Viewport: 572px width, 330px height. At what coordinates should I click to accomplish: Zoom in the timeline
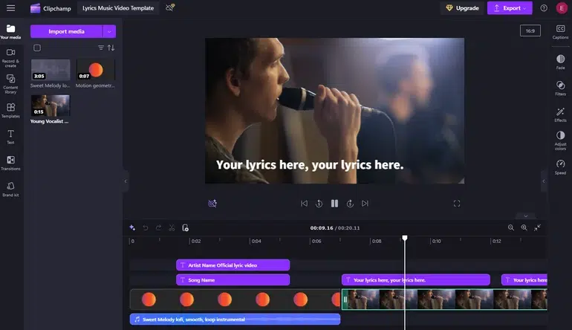click(x=524, y=227)
